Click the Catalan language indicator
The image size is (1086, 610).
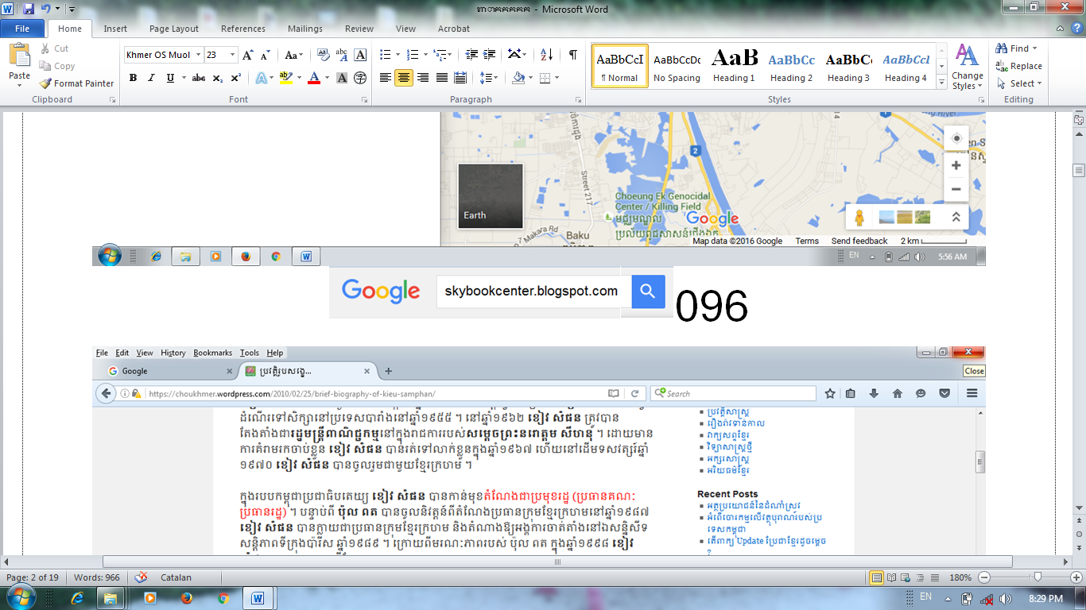point(176,577)
